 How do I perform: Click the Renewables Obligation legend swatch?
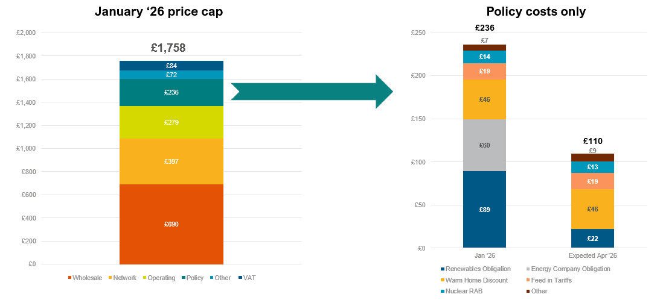pyautogui.click(x=442, y=269)
